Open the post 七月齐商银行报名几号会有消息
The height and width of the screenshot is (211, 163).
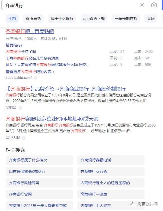tap(32, 58)
